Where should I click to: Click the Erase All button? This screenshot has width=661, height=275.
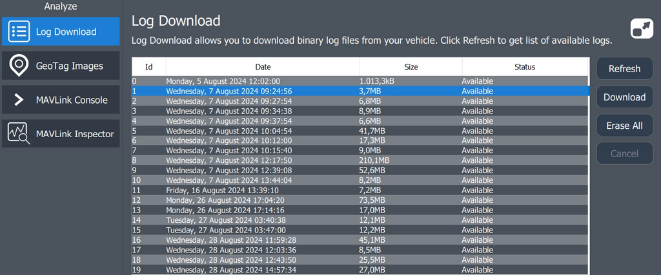(624, 126)
